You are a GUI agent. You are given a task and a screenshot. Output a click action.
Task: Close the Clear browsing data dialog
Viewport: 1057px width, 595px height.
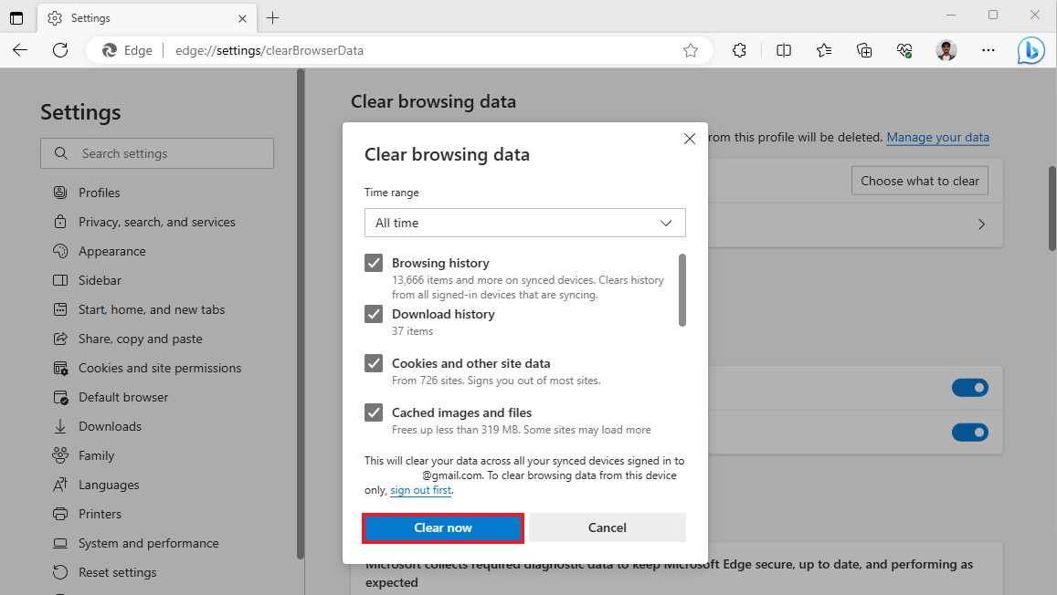click(x=690, y=139)
